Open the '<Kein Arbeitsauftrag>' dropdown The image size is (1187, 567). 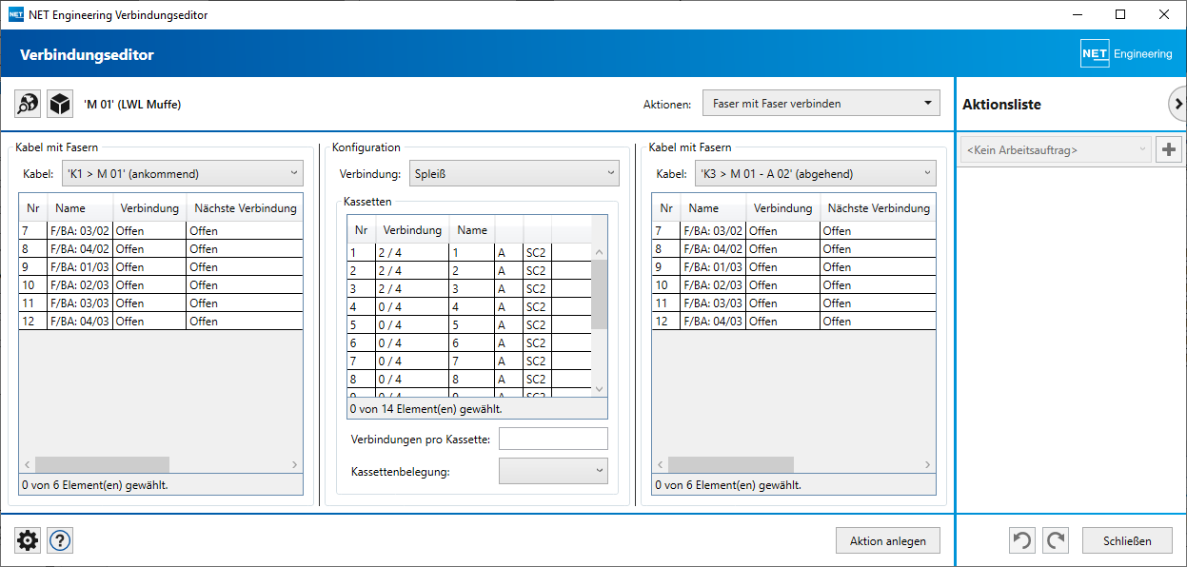click(x=1055, y=149)
